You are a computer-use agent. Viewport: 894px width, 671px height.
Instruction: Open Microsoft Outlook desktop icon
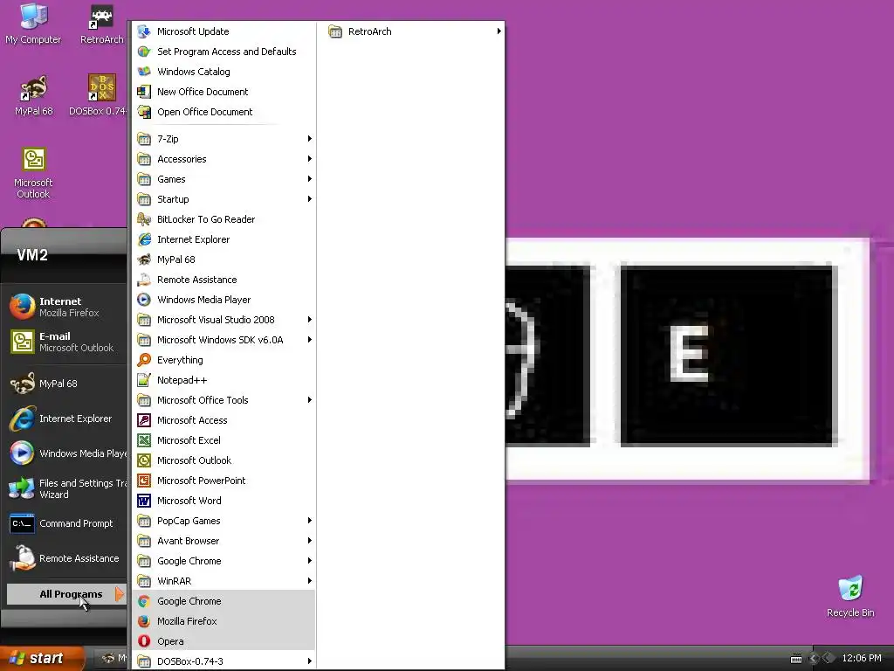point(34,173)
